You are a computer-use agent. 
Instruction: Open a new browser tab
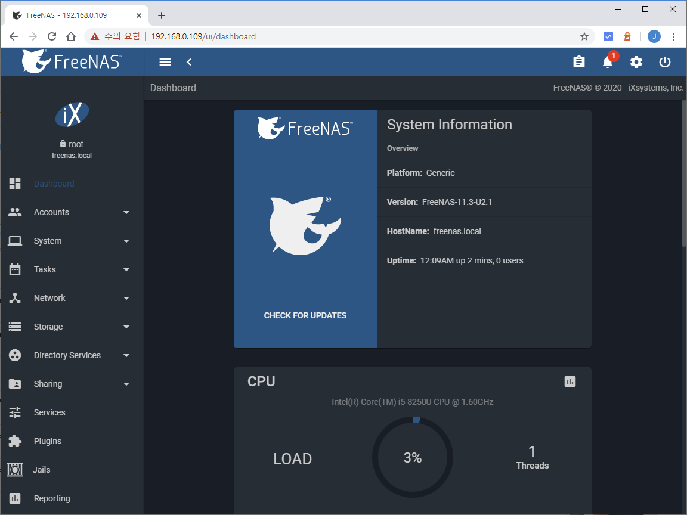pyautogui.click(x=161, y=15)
